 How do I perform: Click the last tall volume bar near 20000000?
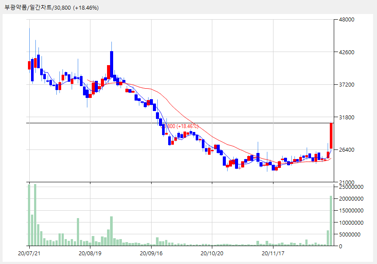[331, 221]
